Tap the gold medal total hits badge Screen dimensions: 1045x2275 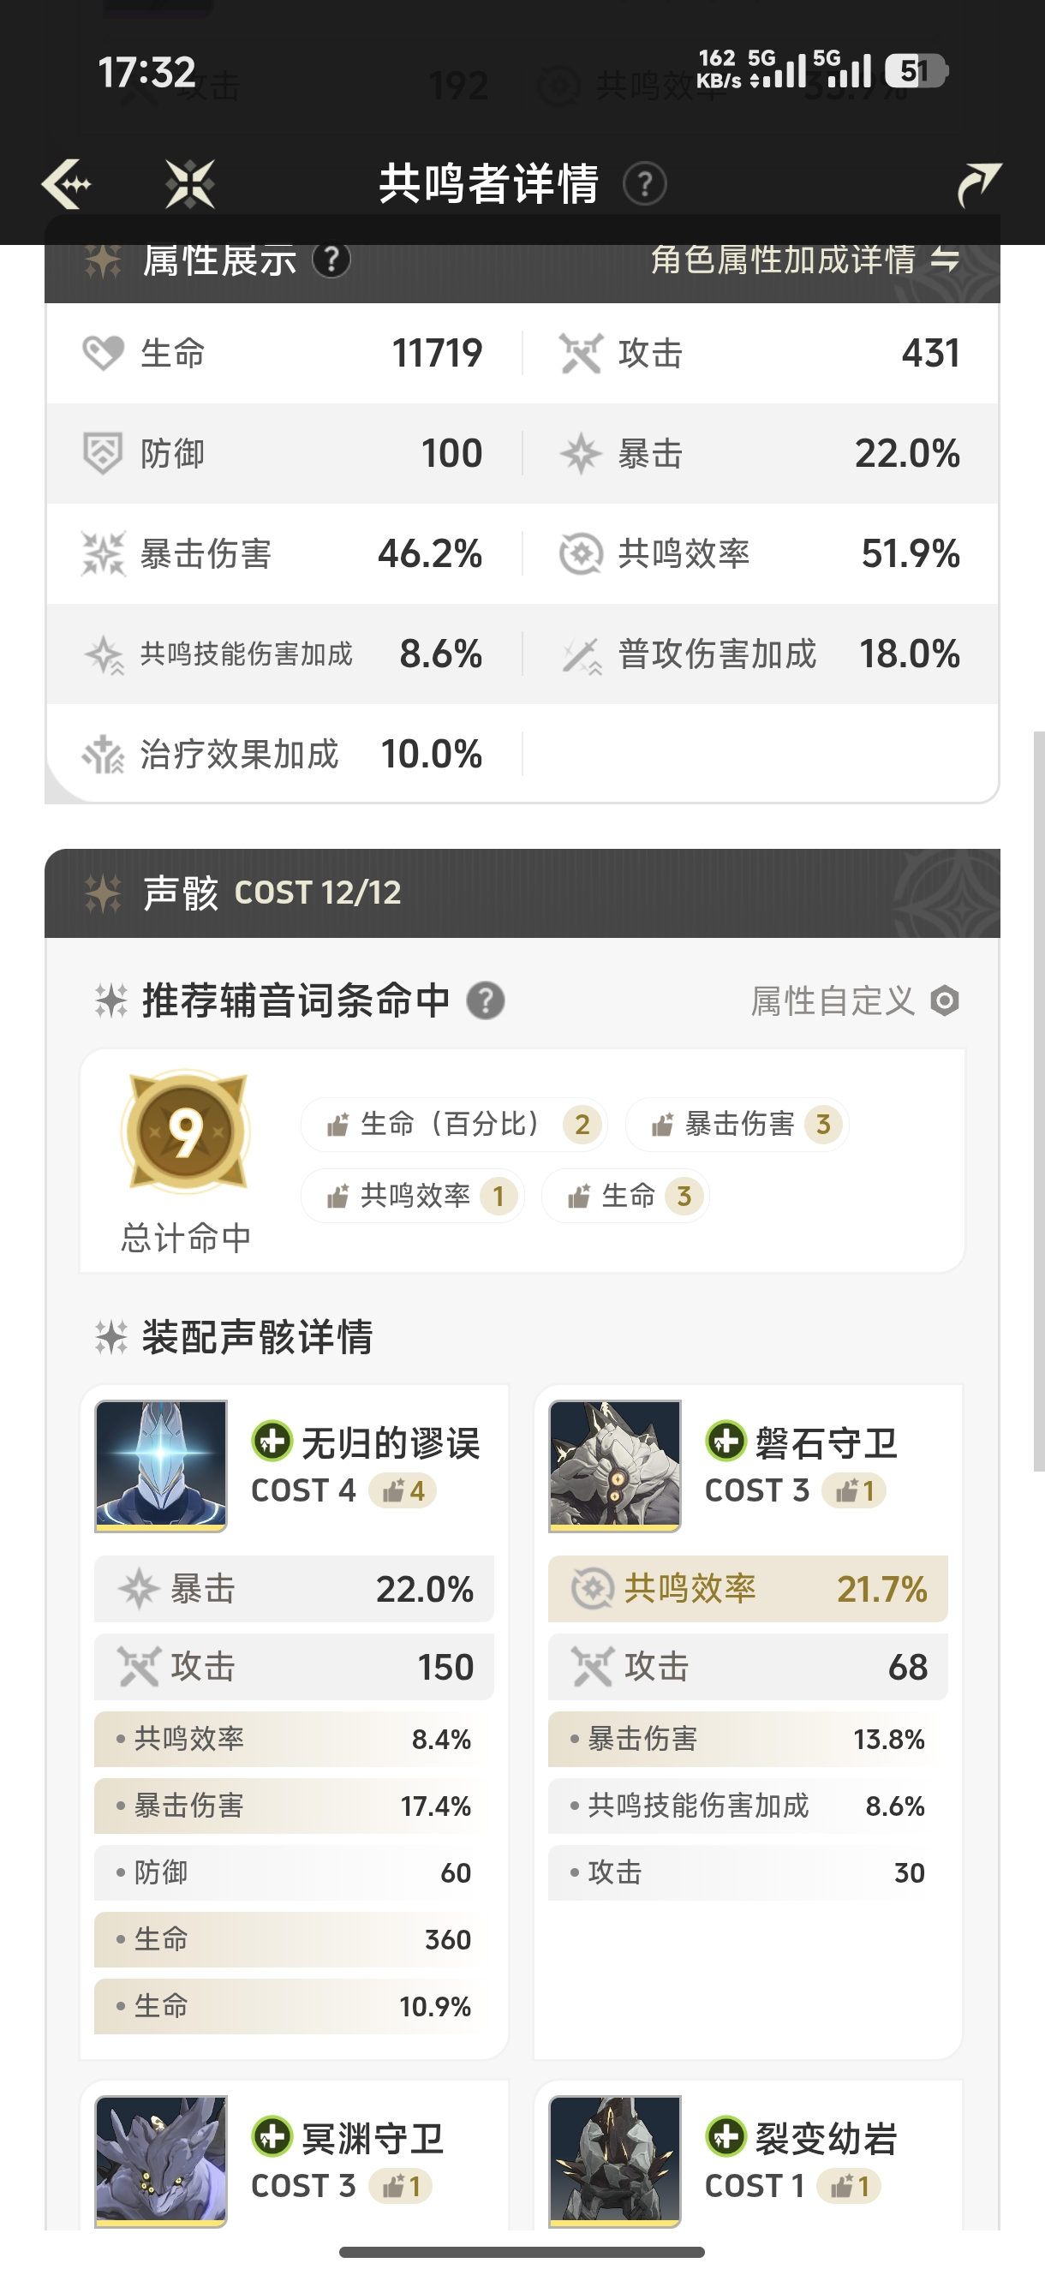point(186,1132)
